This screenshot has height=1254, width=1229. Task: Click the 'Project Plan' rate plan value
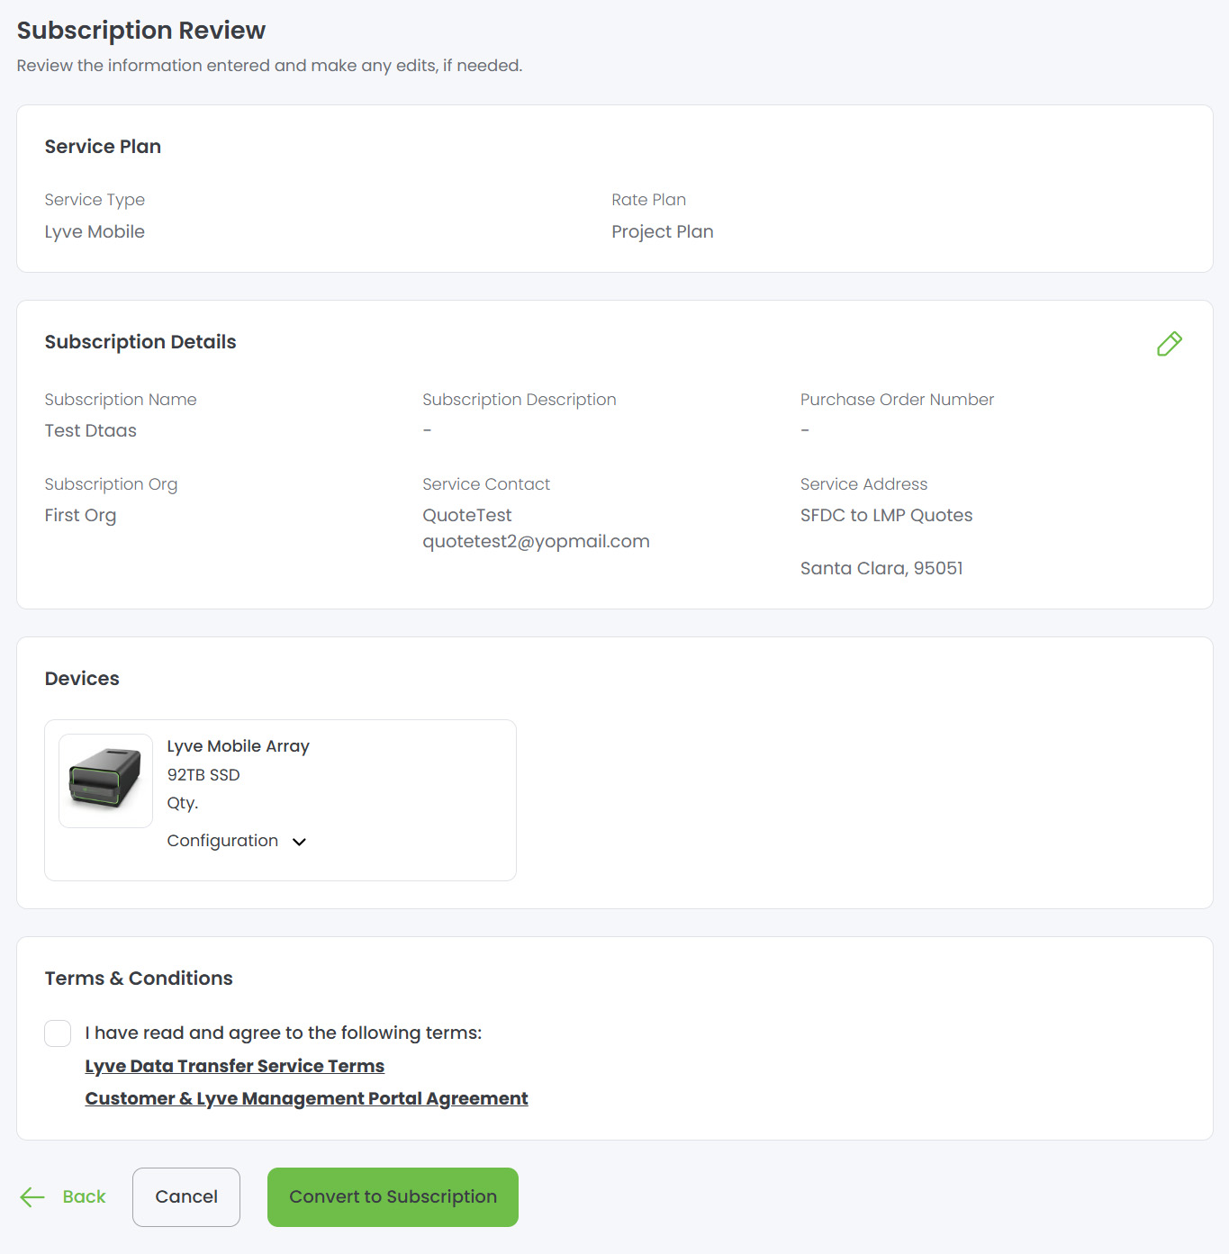[x=662, y=232]
